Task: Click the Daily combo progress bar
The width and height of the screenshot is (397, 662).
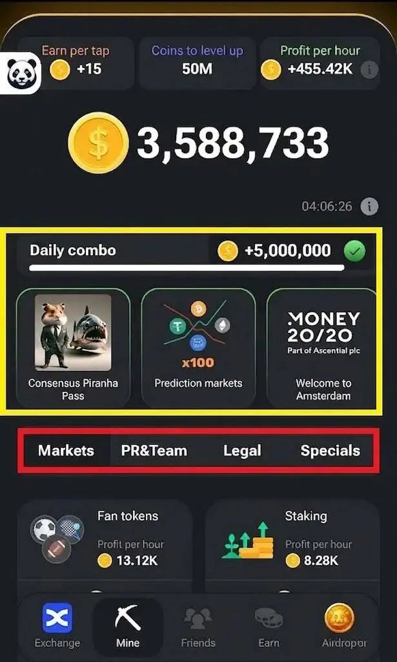Action: coord(187,267)
